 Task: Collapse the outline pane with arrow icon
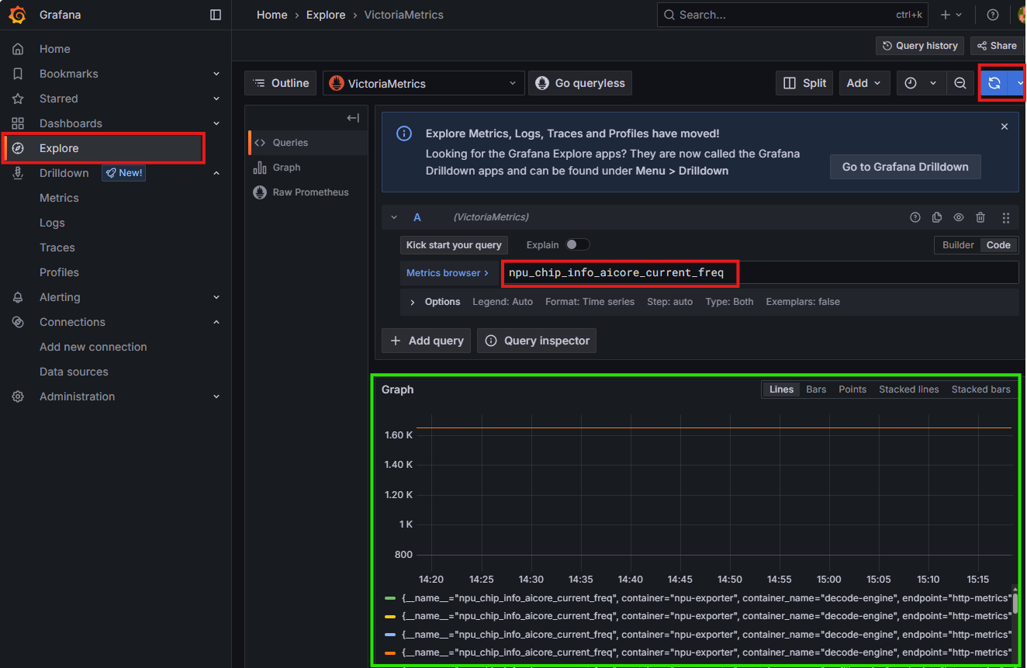pyautogui.click(x=353, y=118)
